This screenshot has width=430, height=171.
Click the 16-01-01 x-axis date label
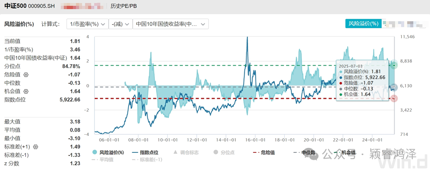255,139
